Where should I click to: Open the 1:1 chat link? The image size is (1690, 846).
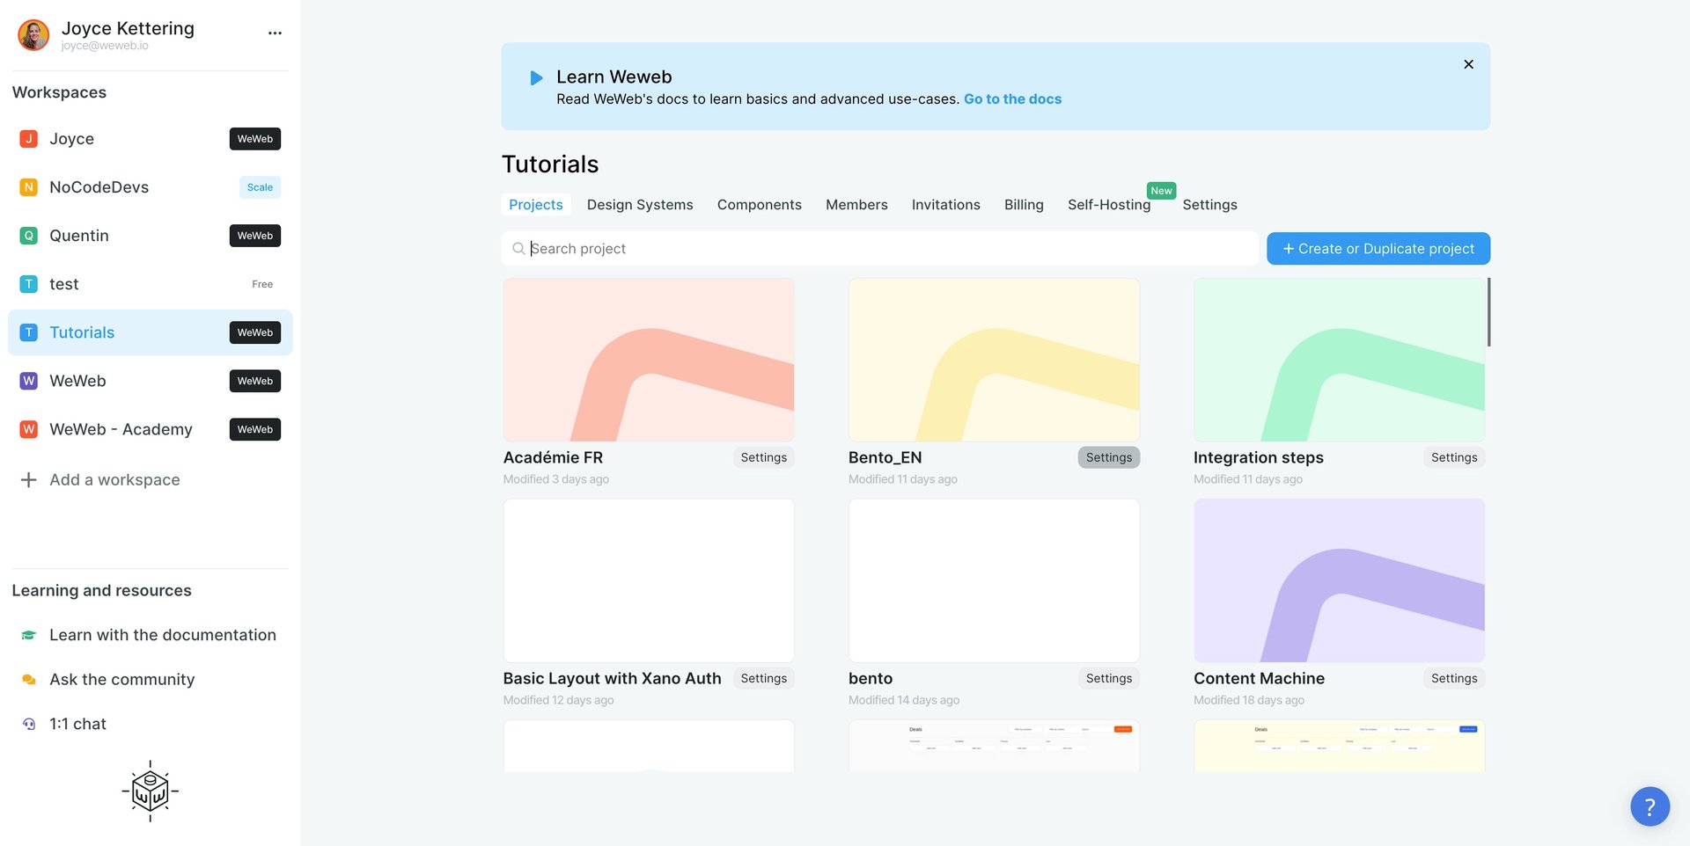coord(64,724)
